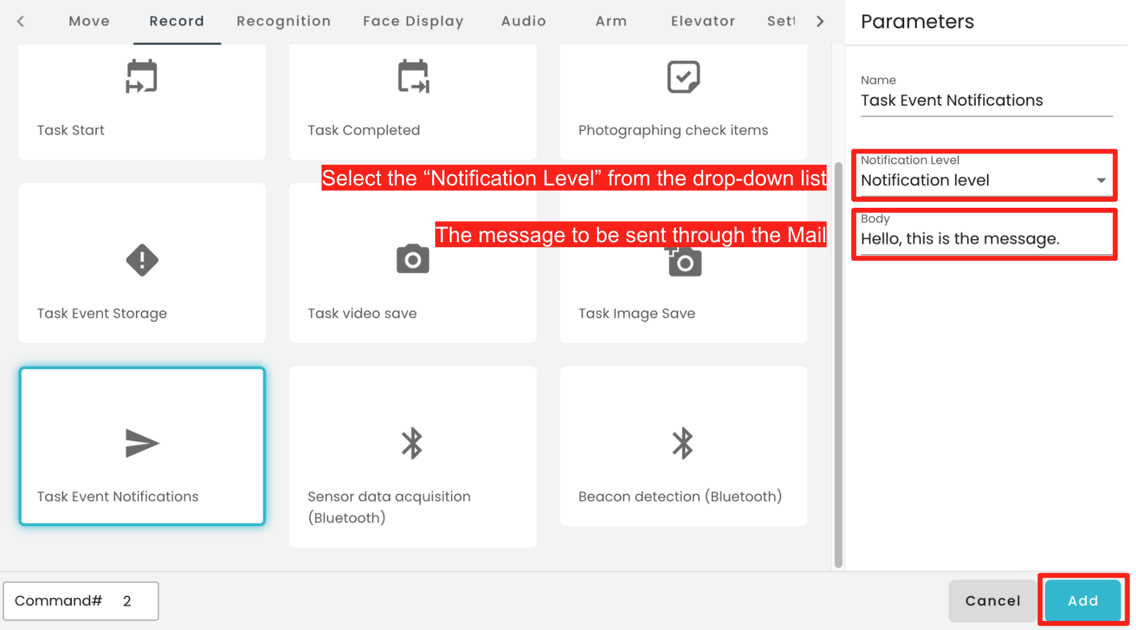This screenshot has height=630, width=1136.
Task: Click the Cancel button
Action: pos(993,600)
